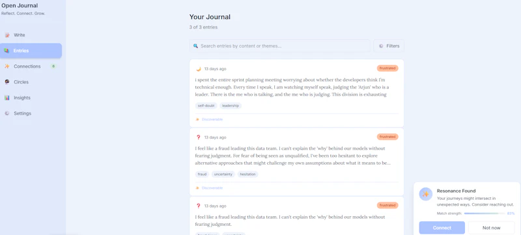
Task: Click the Entries books icon
Action: [x=7, y=51]
